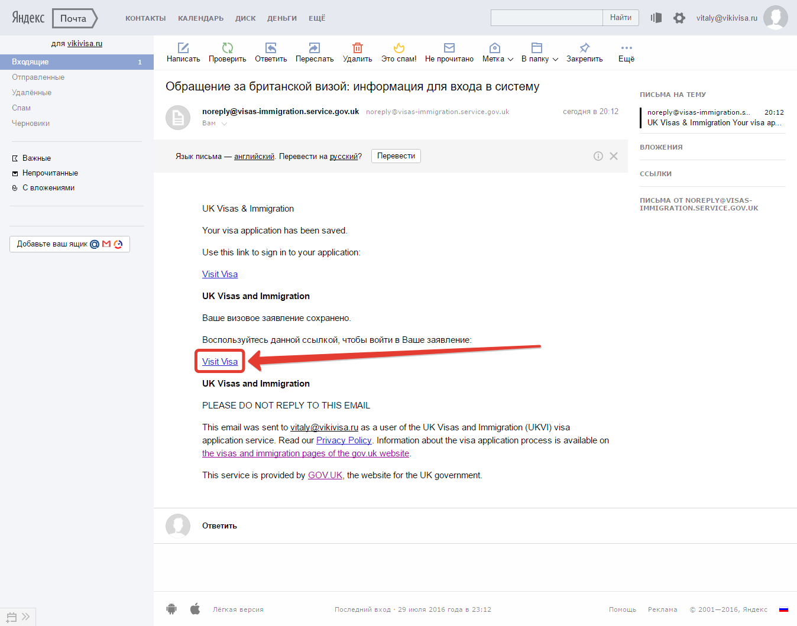The height and width of the screenshot is (626, 797).
Task: Expand Письма от noreply@visas-immigration section
Action: [x=699, y=204]
